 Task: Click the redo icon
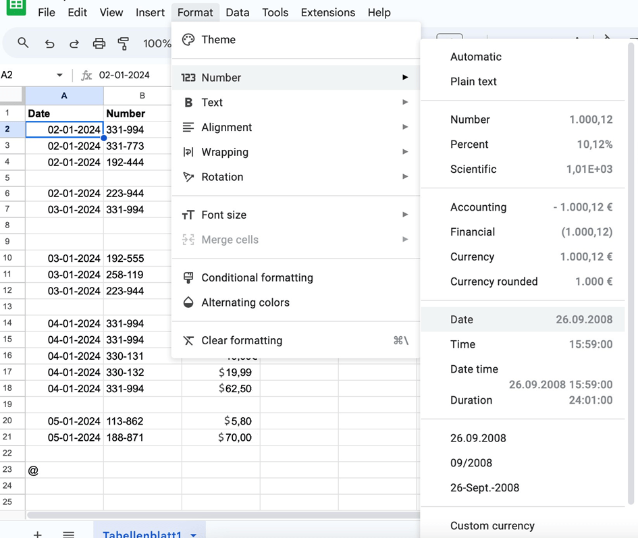coord(74,43)
